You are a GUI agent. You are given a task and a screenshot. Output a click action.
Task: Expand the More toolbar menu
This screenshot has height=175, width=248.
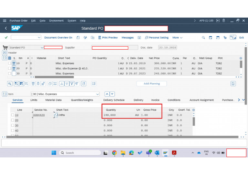click(x=177, y=38)
